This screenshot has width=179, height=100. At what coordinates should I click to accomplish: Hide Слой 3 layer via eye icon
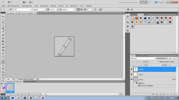tap(132, 69)
